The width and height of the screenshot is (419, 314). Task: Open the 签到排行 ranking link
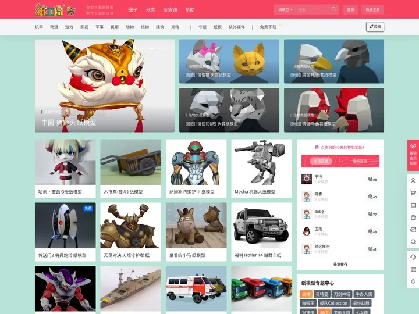[340, 264]
